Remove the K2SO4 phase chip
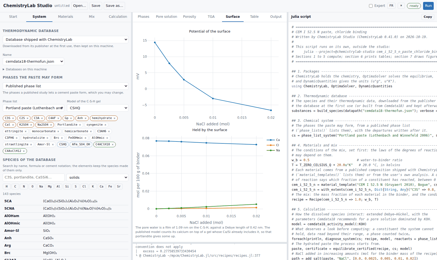Image resolution: width=437 pixels, height=260 pixels. point(31,125)
